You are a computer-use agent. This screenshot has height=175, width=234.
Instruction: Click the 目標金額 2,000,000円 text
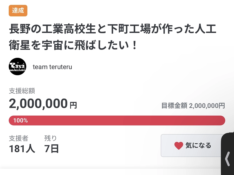click(x=194, y=106)
